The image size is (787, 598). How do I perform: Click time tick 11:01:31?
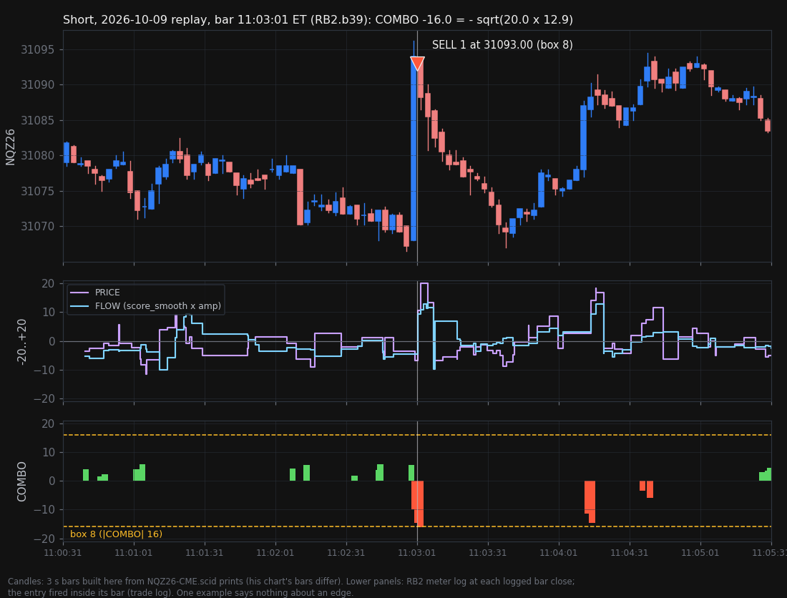(205, 553)
